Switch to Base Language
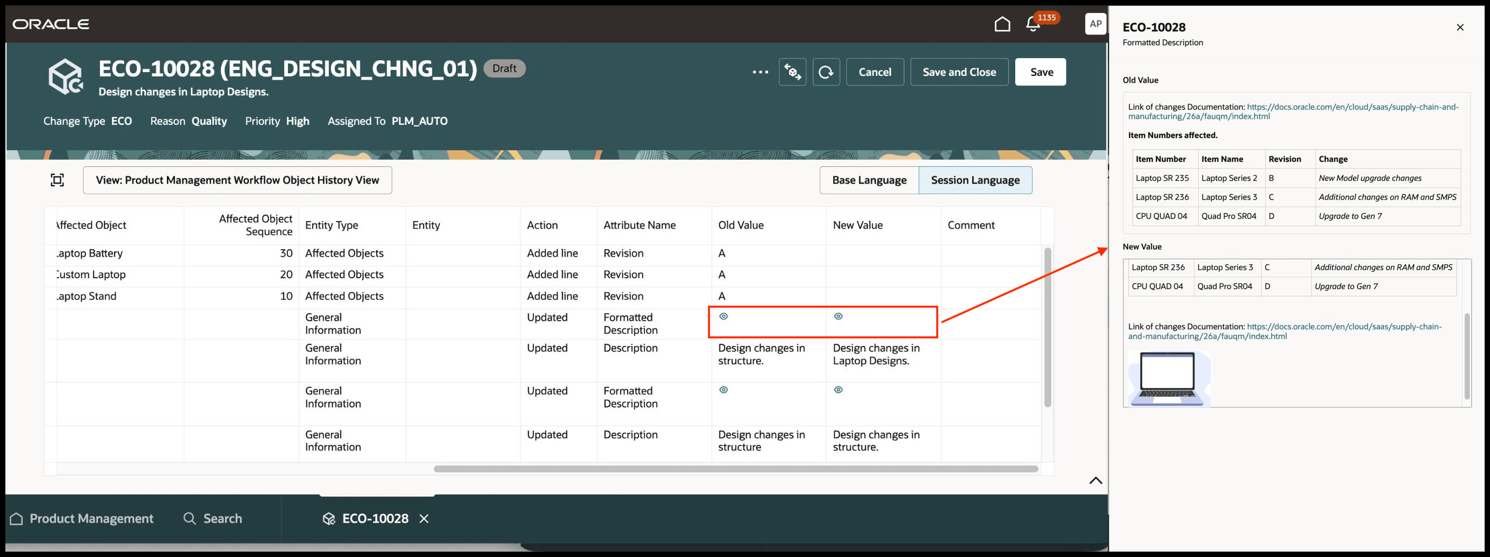 click(x=869, y=180)
